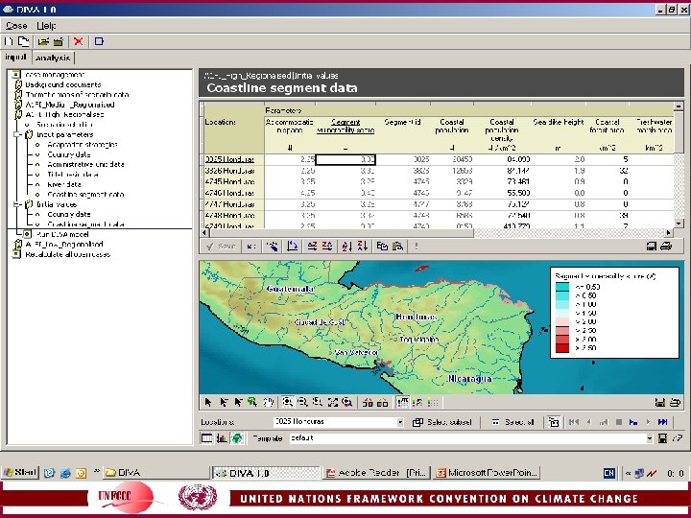Viewport: 691px width, 518px height.
Task: Collapse the Input parameters tree node
Action: (x=17, y=134)
